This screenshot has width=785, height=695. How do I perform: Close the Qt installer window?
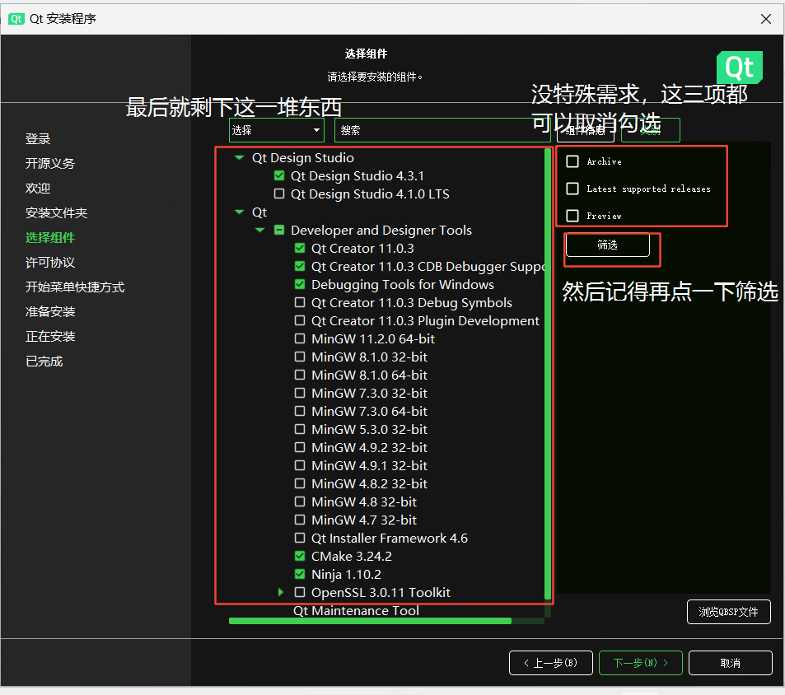tap(765, 19)
